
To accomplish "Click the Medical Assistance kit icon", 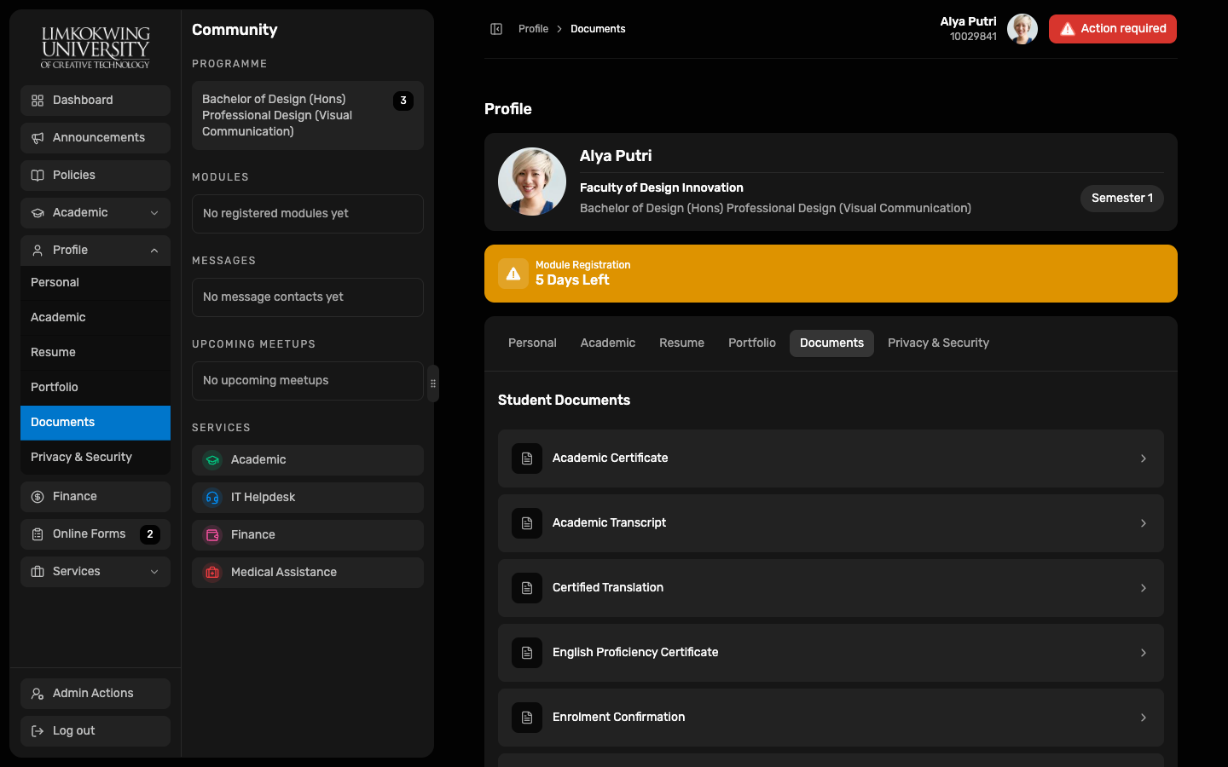I will 212,573.
